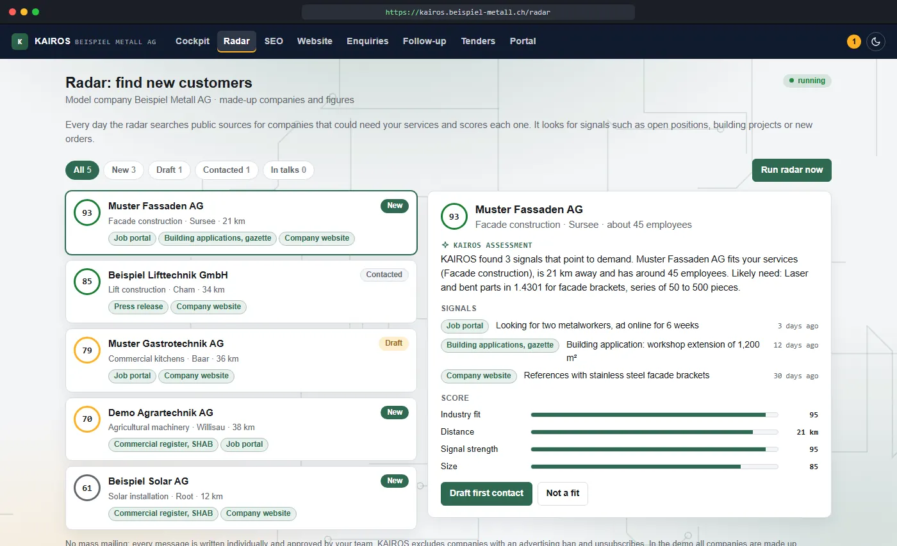
Task: Open the Website tab
Action: (315, 42)
